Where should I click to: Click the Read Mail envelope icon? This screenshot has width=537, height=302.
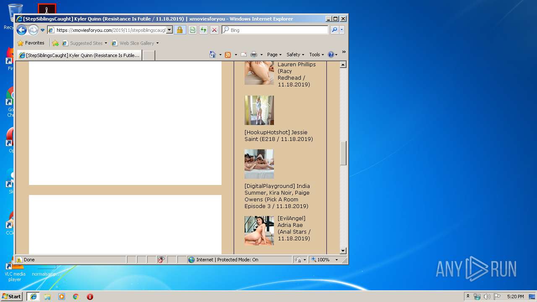pos(244,55)
